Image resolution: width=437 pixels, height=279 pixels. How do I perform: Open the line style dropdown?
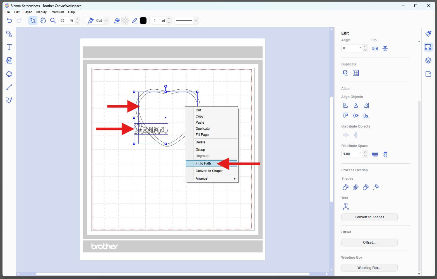[196, 21]
